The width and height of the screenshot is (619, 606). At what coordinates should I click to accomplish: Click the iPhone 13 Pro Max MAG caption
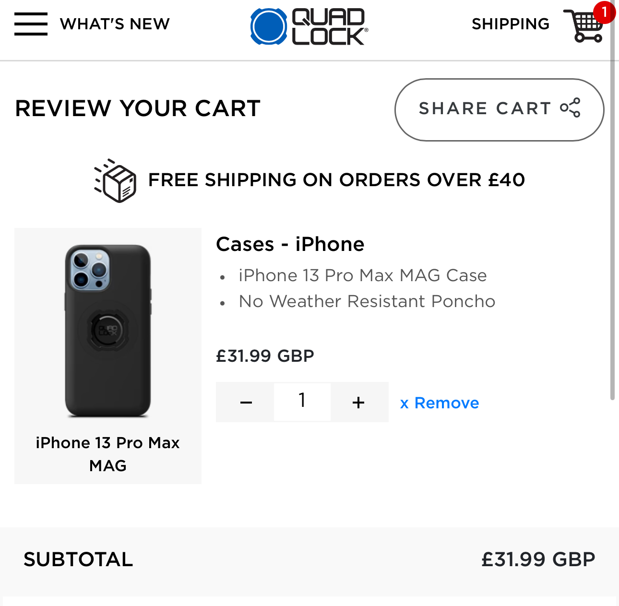[108, 454]
